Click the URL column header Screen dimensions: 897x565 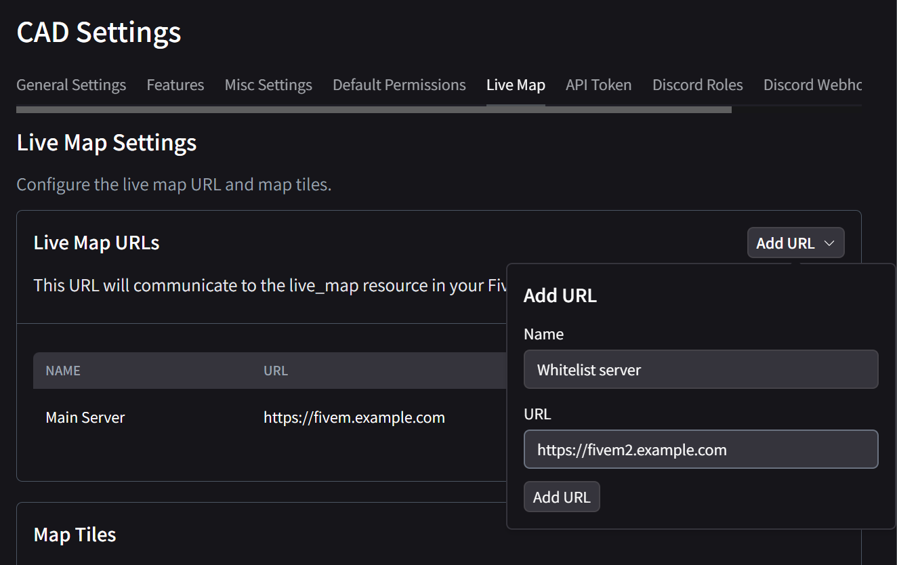276,371
